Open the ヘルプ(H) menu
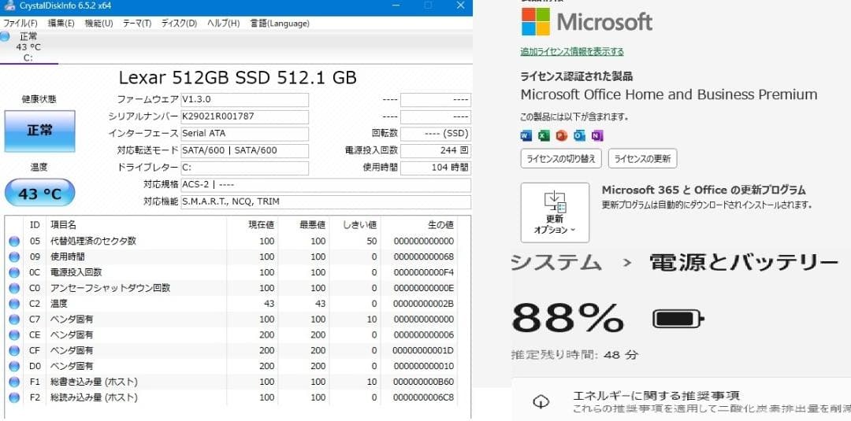This screenshot has height=421, width=851. (x=224, y=24)
